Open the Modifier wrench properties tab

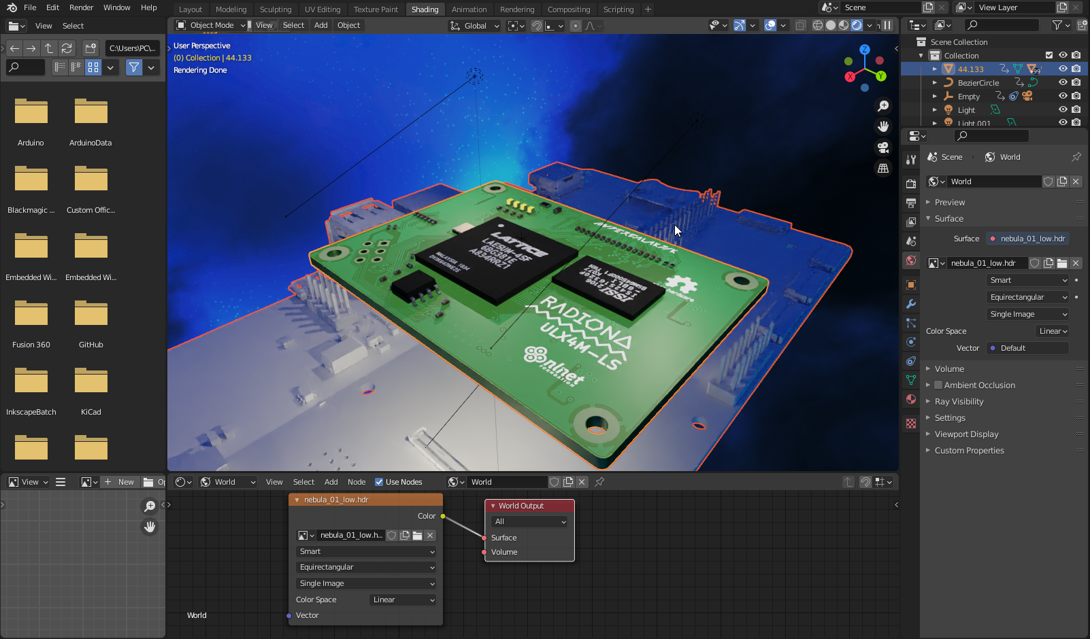[911, 304]
